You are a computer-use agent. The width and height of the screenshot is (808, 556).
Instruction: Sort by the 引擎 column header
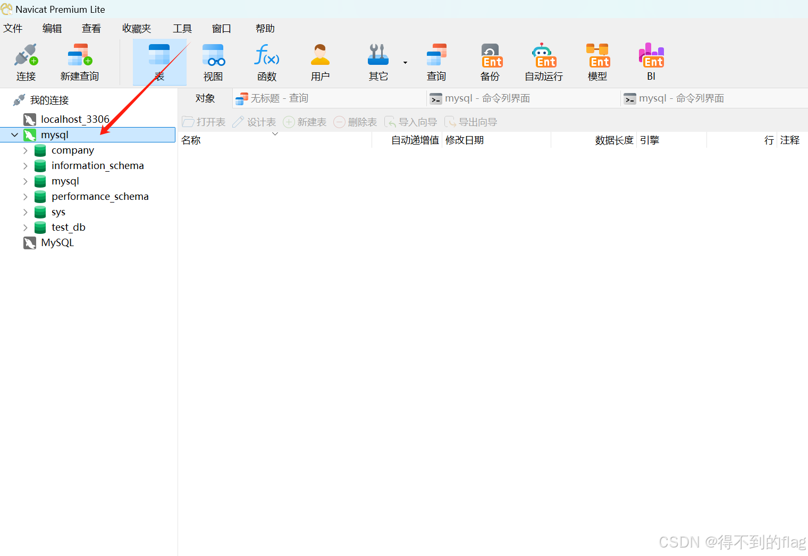coord(671,140)
